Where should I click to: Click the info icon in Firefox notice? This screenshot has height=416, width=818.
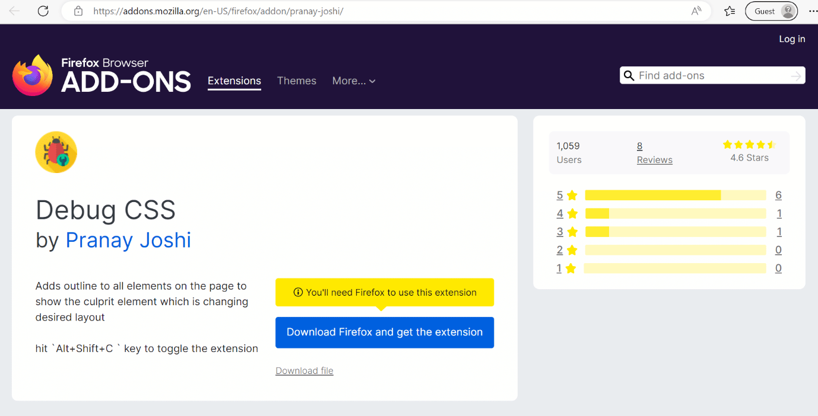pyautogui.click(x=298, y=293)
